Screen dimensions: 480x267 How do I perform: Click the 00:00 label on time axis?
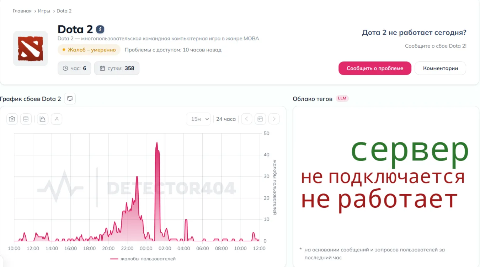tap(146, 249)
